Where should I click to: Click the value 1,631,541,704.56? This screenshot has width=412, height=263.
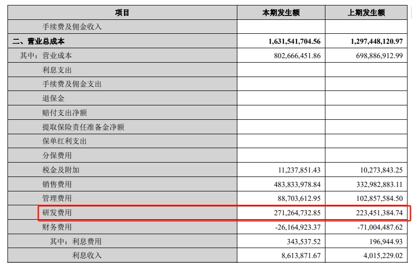(295, 41)
